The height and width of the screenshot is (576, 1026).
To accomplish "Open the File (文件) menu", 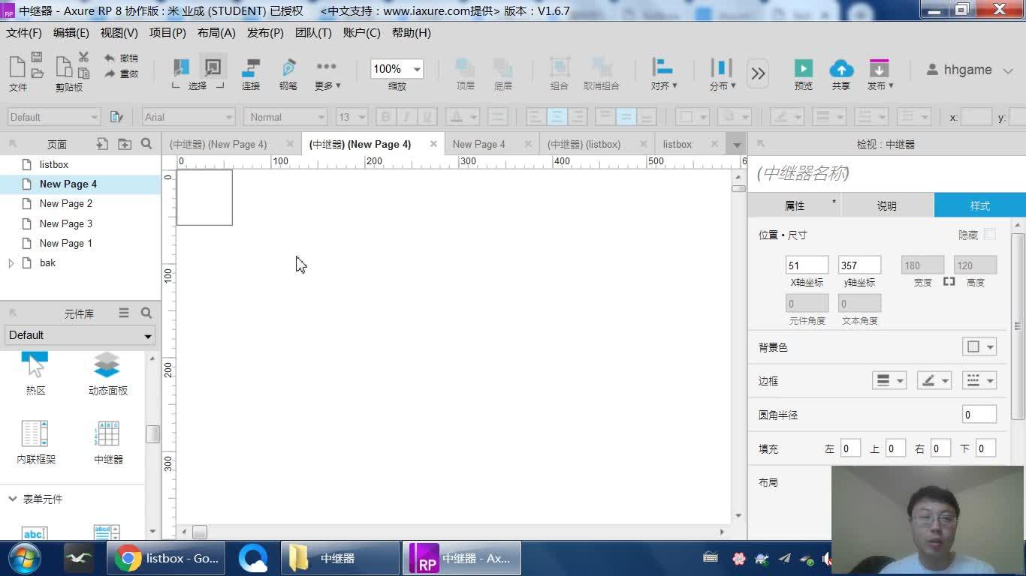I will 24,33.
